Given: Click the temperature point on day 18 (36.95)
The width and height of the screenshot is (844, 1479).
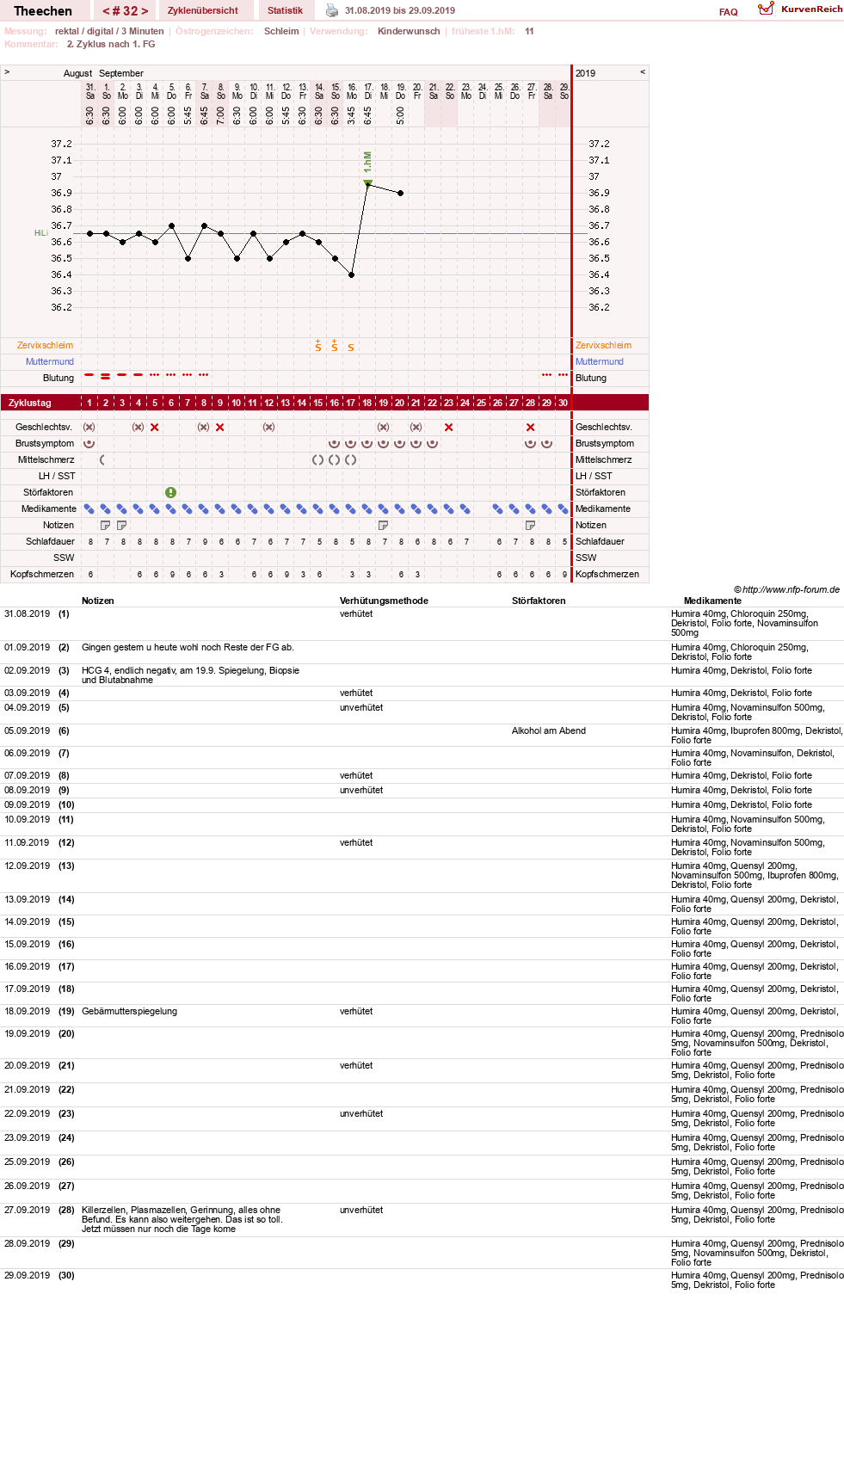Looking at the screenshot, I should [367, 184].
